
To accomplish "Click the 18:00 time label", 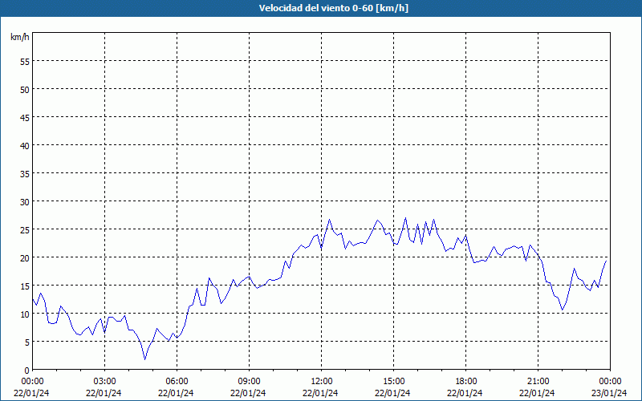I will (x=465, y=382).
